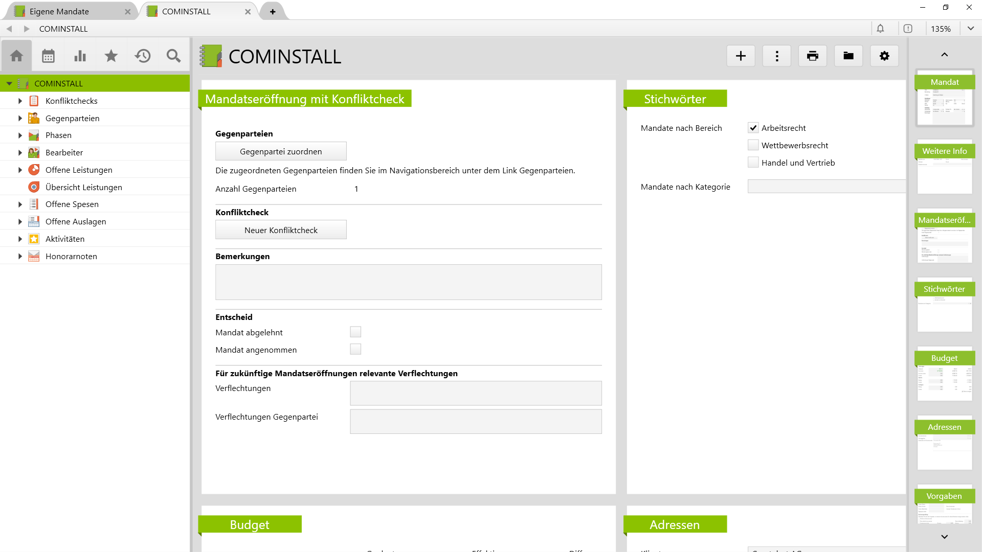
Task: Open history via the clock icon
Action: point(143,55)
